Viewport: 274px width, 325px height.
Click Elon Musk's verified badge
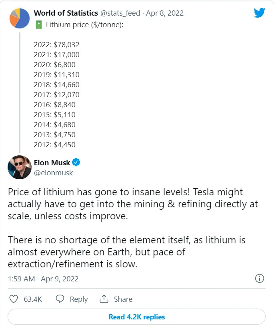click(76, 162)
